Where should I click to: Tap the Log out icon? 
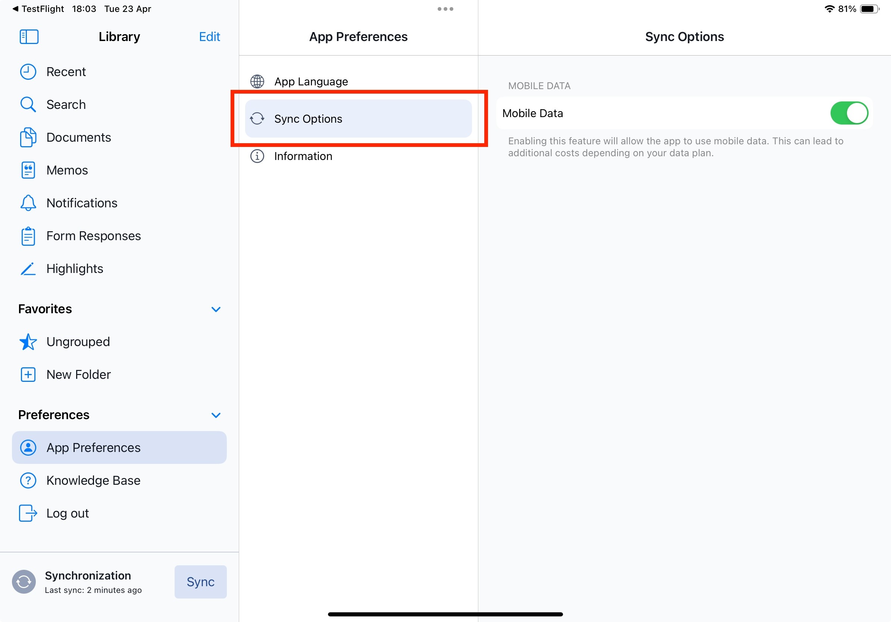[28, 513]
